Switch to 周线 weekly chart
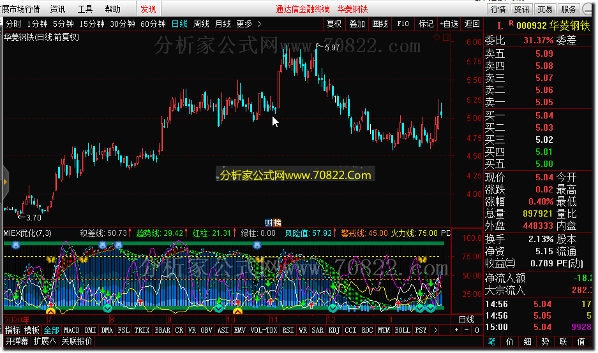Screen dimensions: 598x353 [202, 24]
